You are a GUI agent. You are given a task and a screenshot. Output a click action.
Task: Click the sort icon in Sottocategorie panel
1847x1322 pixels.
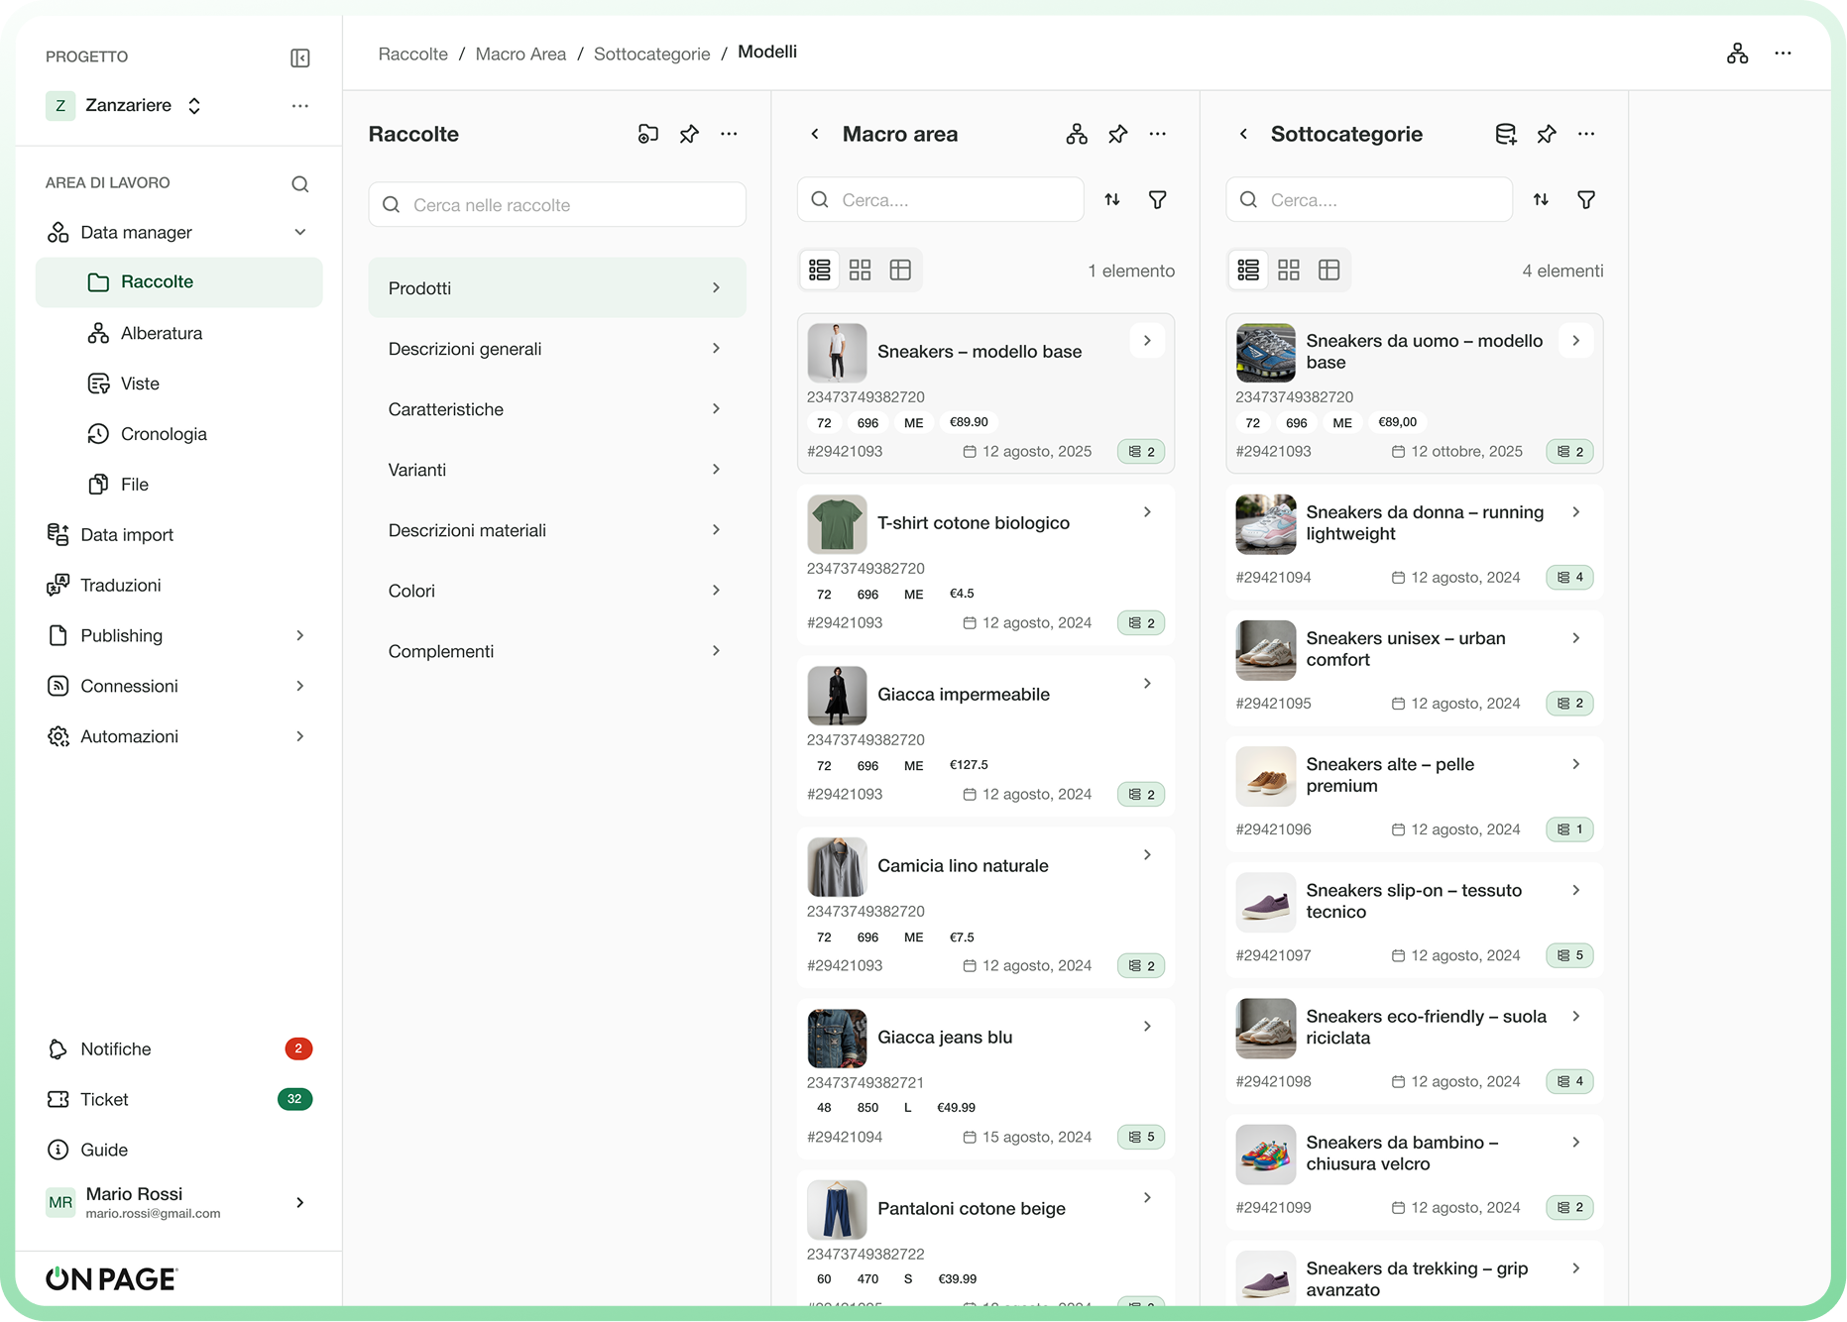pos(1541,199)
